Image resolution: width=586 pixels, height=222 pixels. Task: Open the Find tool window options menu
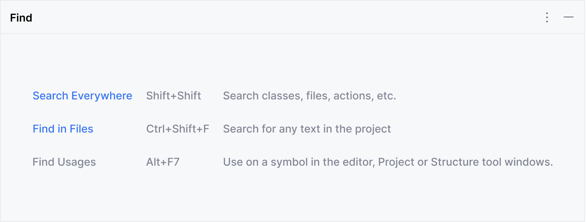point(547,17)
